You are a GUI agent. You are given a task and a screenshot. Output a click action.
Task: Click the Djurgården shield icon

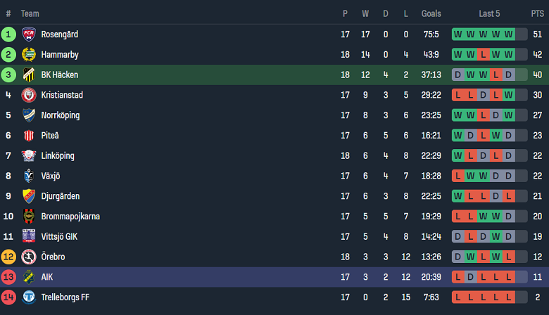click(x=29, y=196)
